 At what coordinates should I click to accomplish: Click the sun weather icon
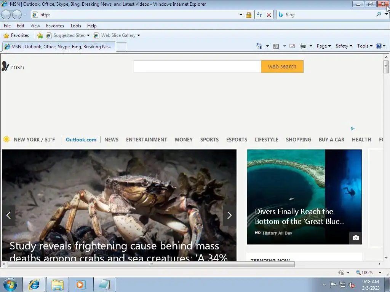click(x=6, y=139)
